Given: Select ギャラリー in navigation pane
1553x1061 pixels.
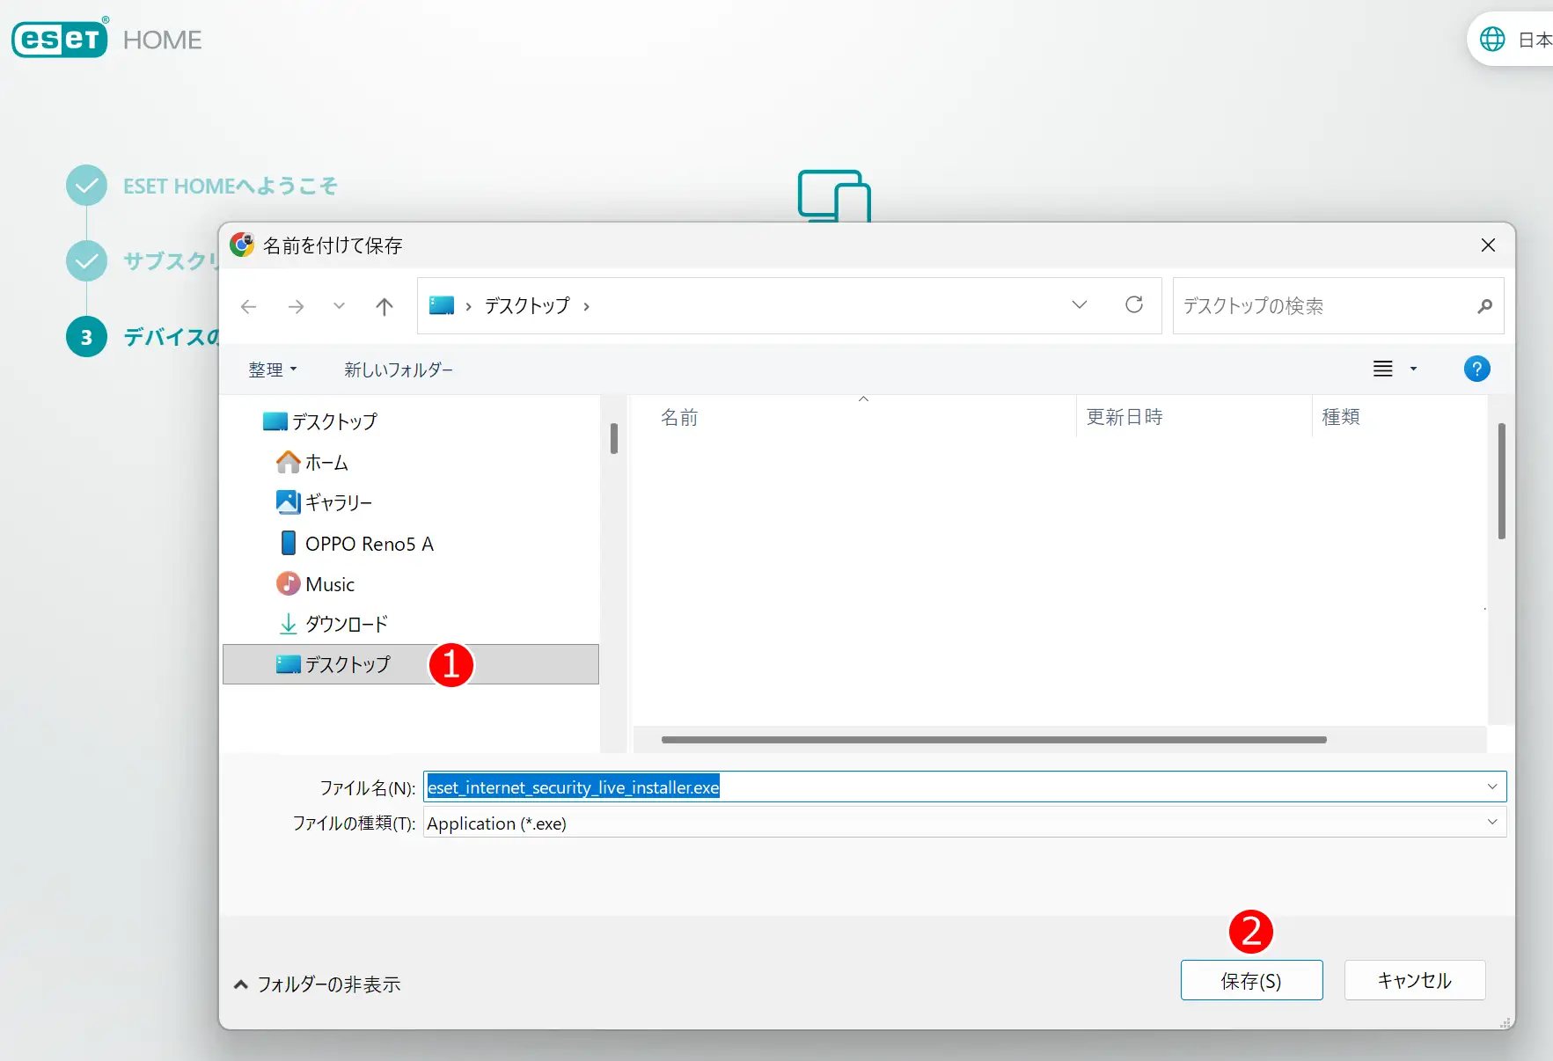Looking at the screenshot, I should [x=324, y=502].
